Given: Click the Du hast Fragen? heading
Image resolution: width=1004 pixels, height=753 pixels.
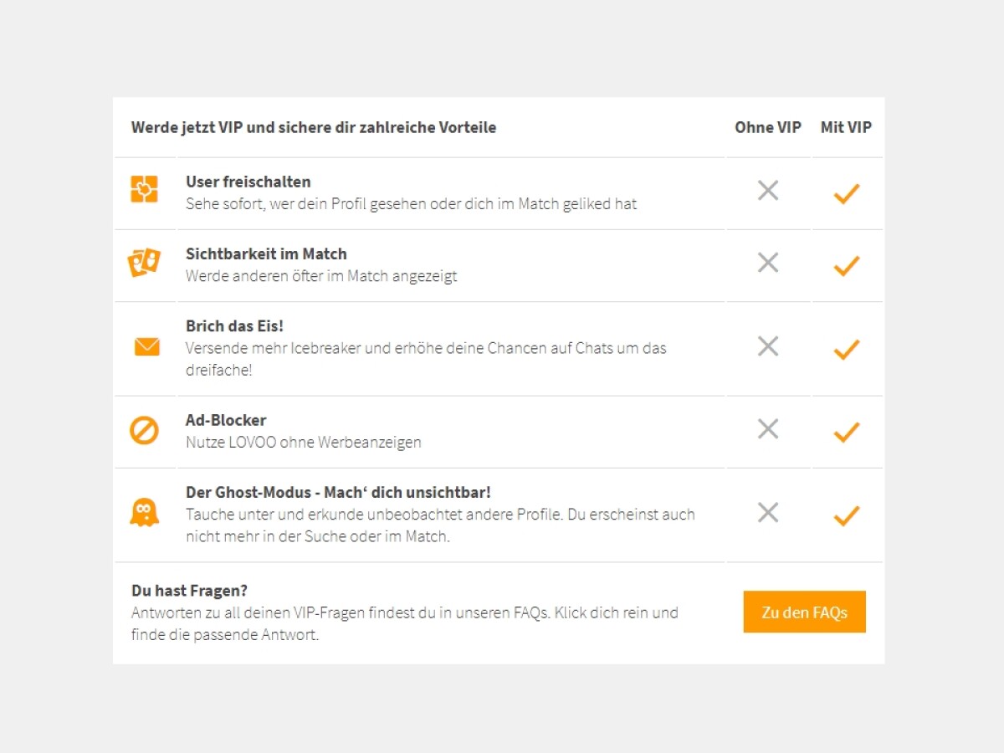Looking at the screenshot, I should coord(189,591).
